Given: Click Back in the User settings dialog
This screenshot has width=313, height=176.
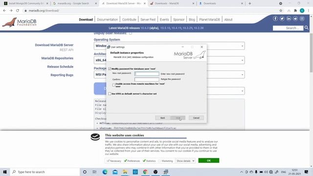Looking at the screenshot, I should (x=163, y=118).
